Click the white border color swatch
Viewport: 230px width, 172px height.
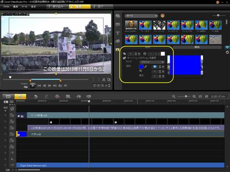coord(163,54)
